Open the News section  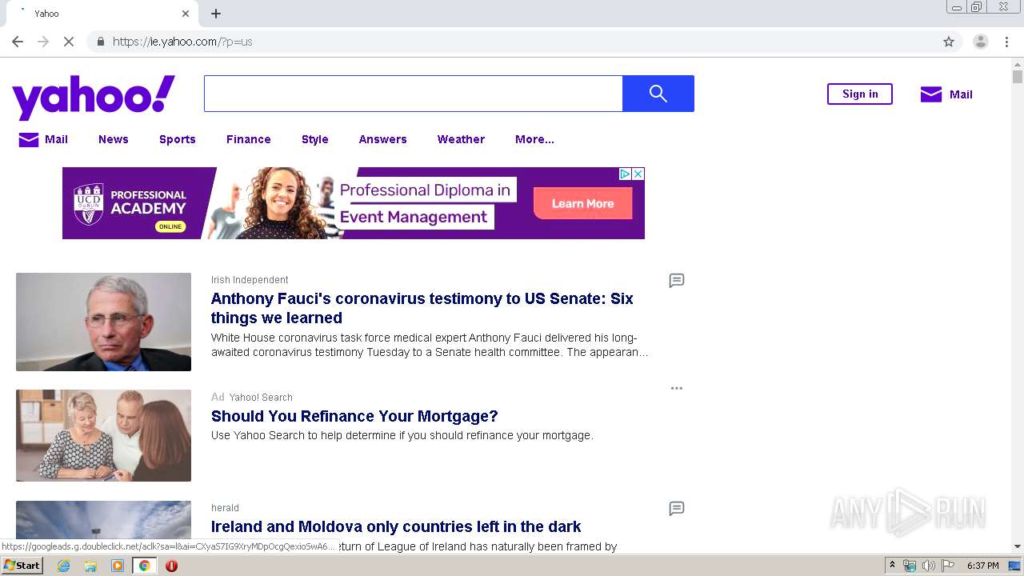[x=114, y=139]
